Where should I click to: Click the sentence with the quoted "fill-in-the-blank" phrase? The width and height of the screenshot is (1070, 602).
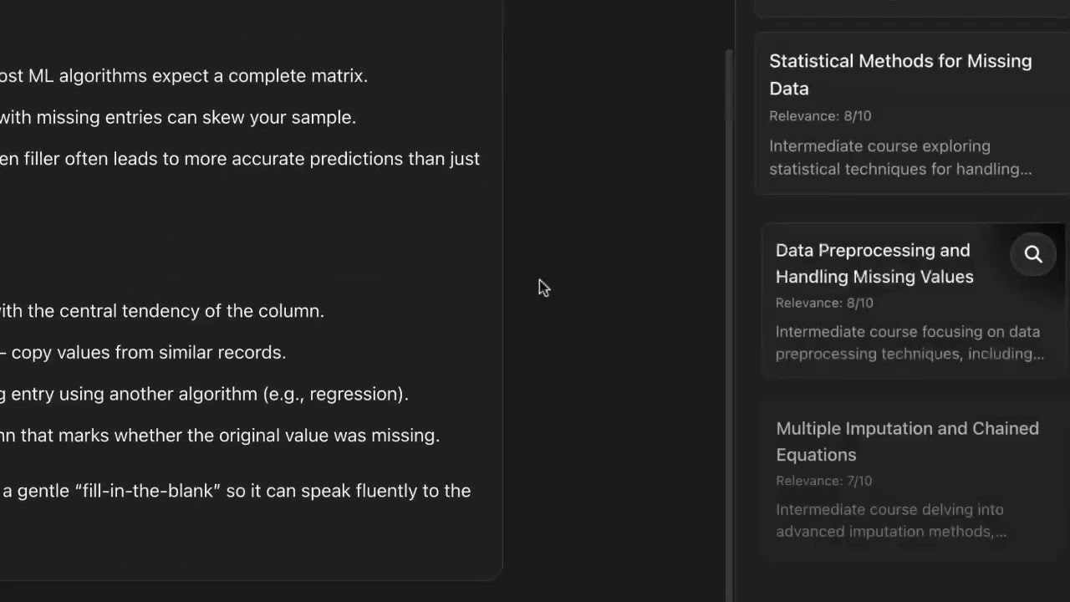pos(236,491)
